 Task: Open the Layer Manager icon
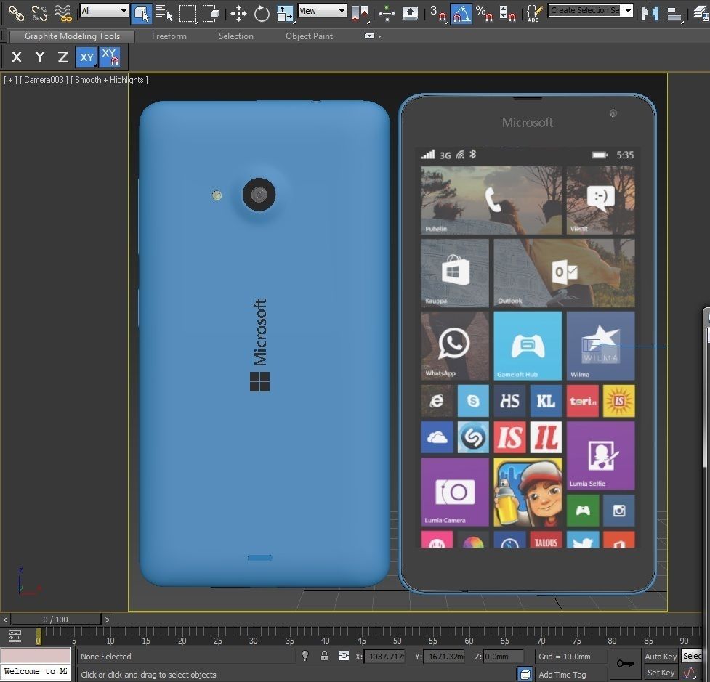pos(701,14)
